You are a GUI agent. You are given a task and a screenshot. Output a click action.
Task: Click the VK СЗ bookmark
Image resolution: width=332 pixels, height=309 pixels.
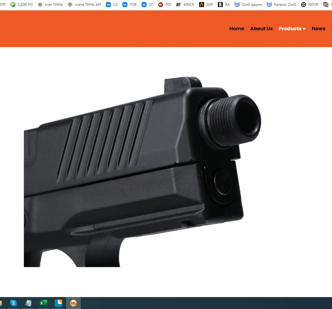[112, 5]
